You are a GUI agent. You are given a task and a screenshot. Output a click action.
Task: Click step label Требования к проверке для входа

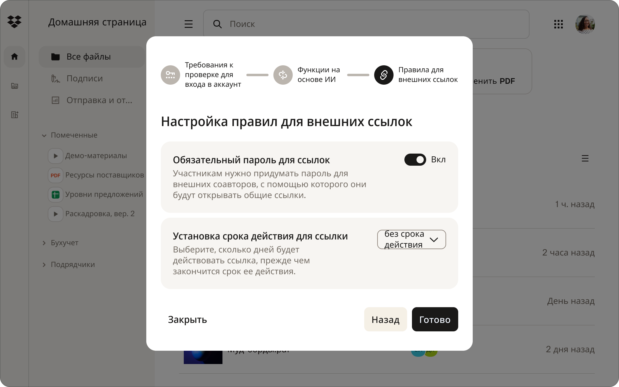213,75
